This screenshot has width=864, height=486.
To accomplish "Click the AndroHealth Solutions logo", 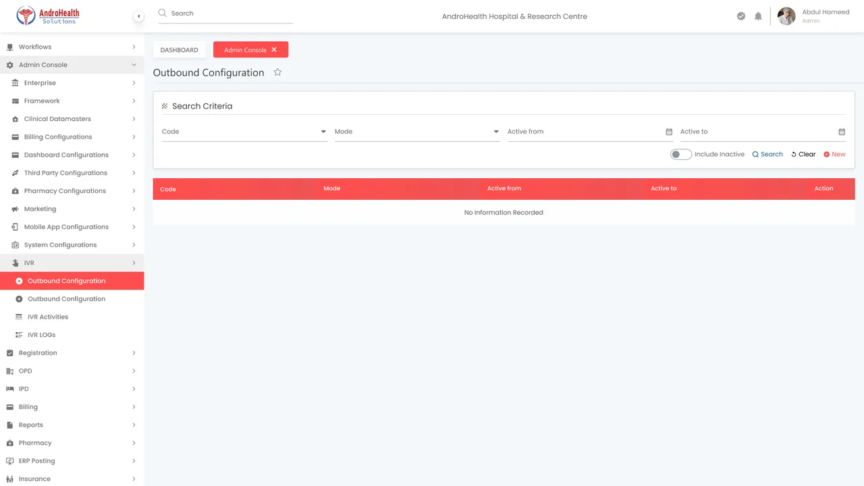I will 49,16.
